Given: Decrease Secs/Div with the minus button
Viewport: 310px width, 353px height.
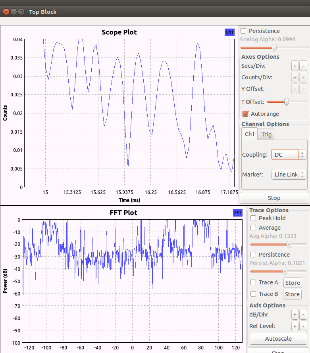Looking at the screenshot, I should tap(303, 66).
